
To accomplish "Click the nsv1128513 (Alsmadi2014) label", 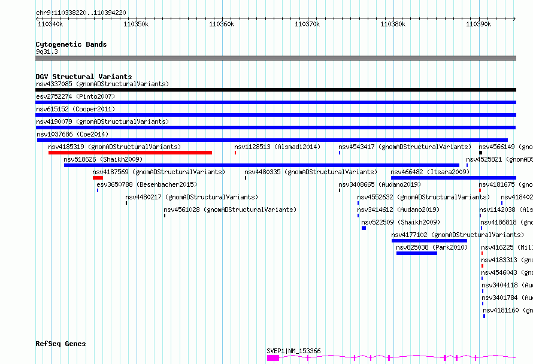I will click(x=277, y=147).
